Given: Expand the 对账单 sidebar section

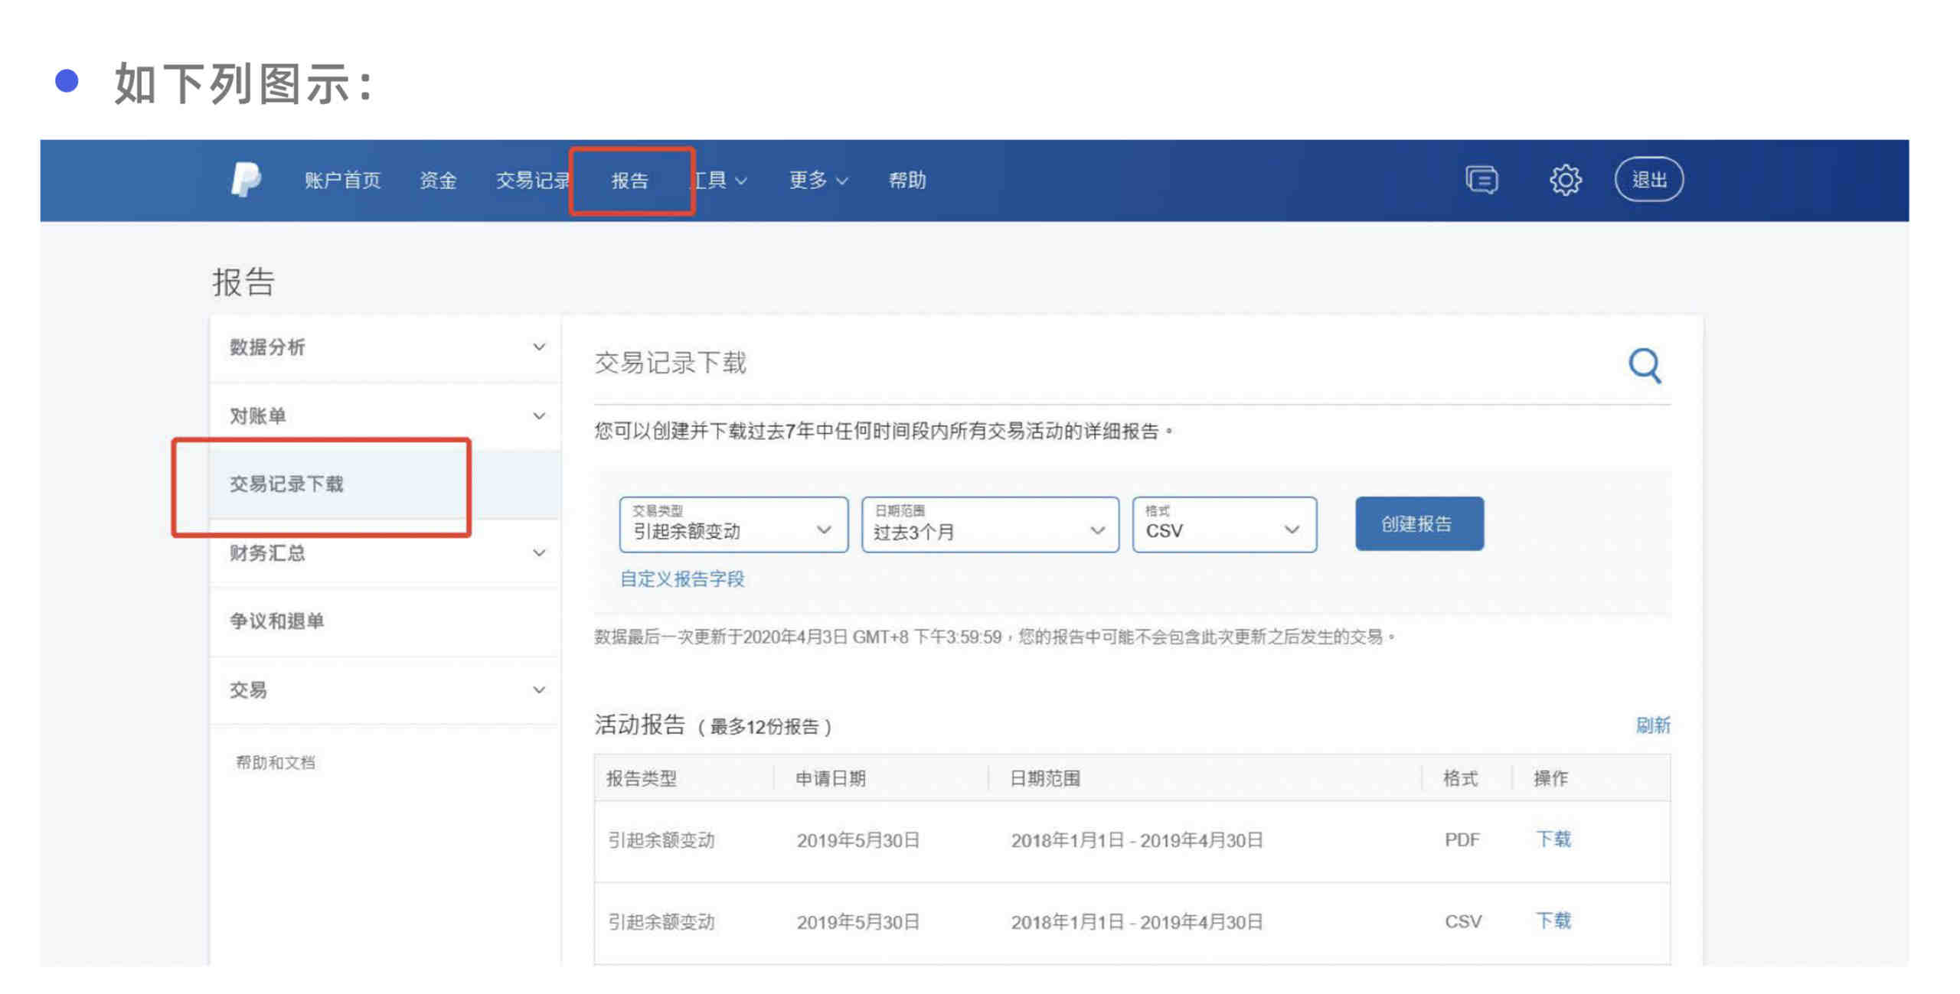Looking at the screenshot, I should pos(385,416).
